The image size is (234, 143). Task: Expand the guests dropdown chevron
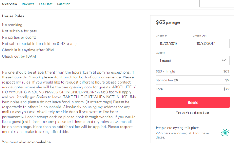[x=224, y=61]
